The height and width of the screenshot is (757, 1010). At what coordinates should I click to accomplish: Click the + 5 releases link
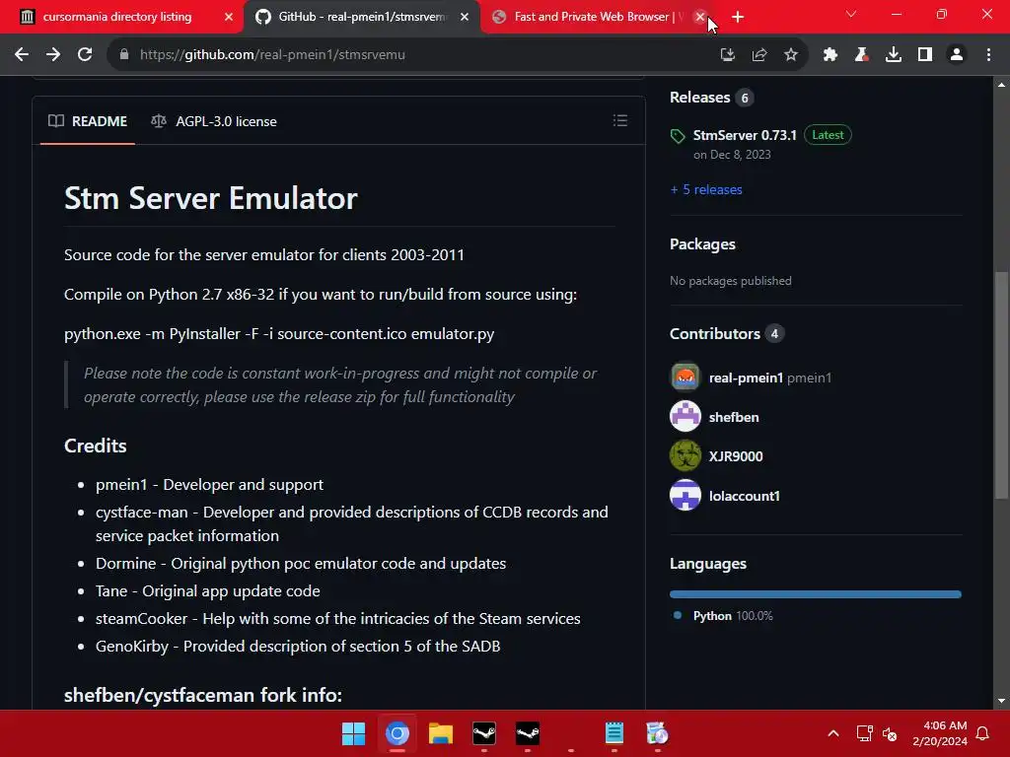pyautogui.click(x=706, y=189)
